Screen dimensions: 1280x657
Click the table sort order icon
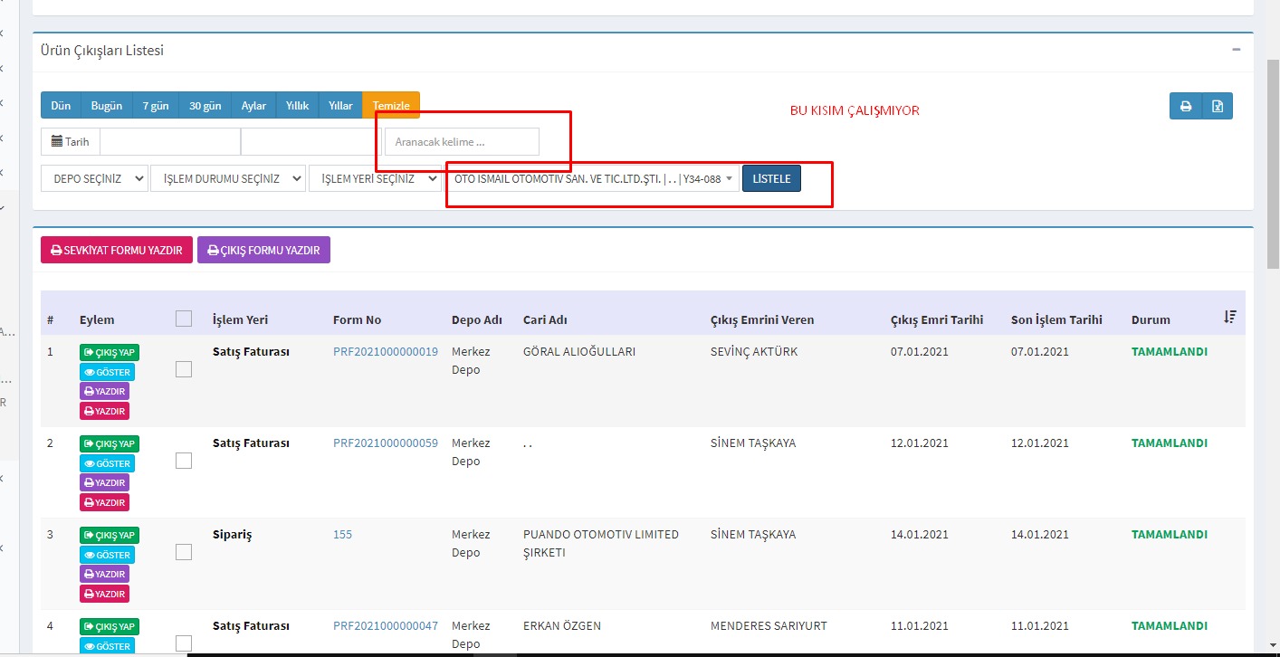pos(1229,317)
